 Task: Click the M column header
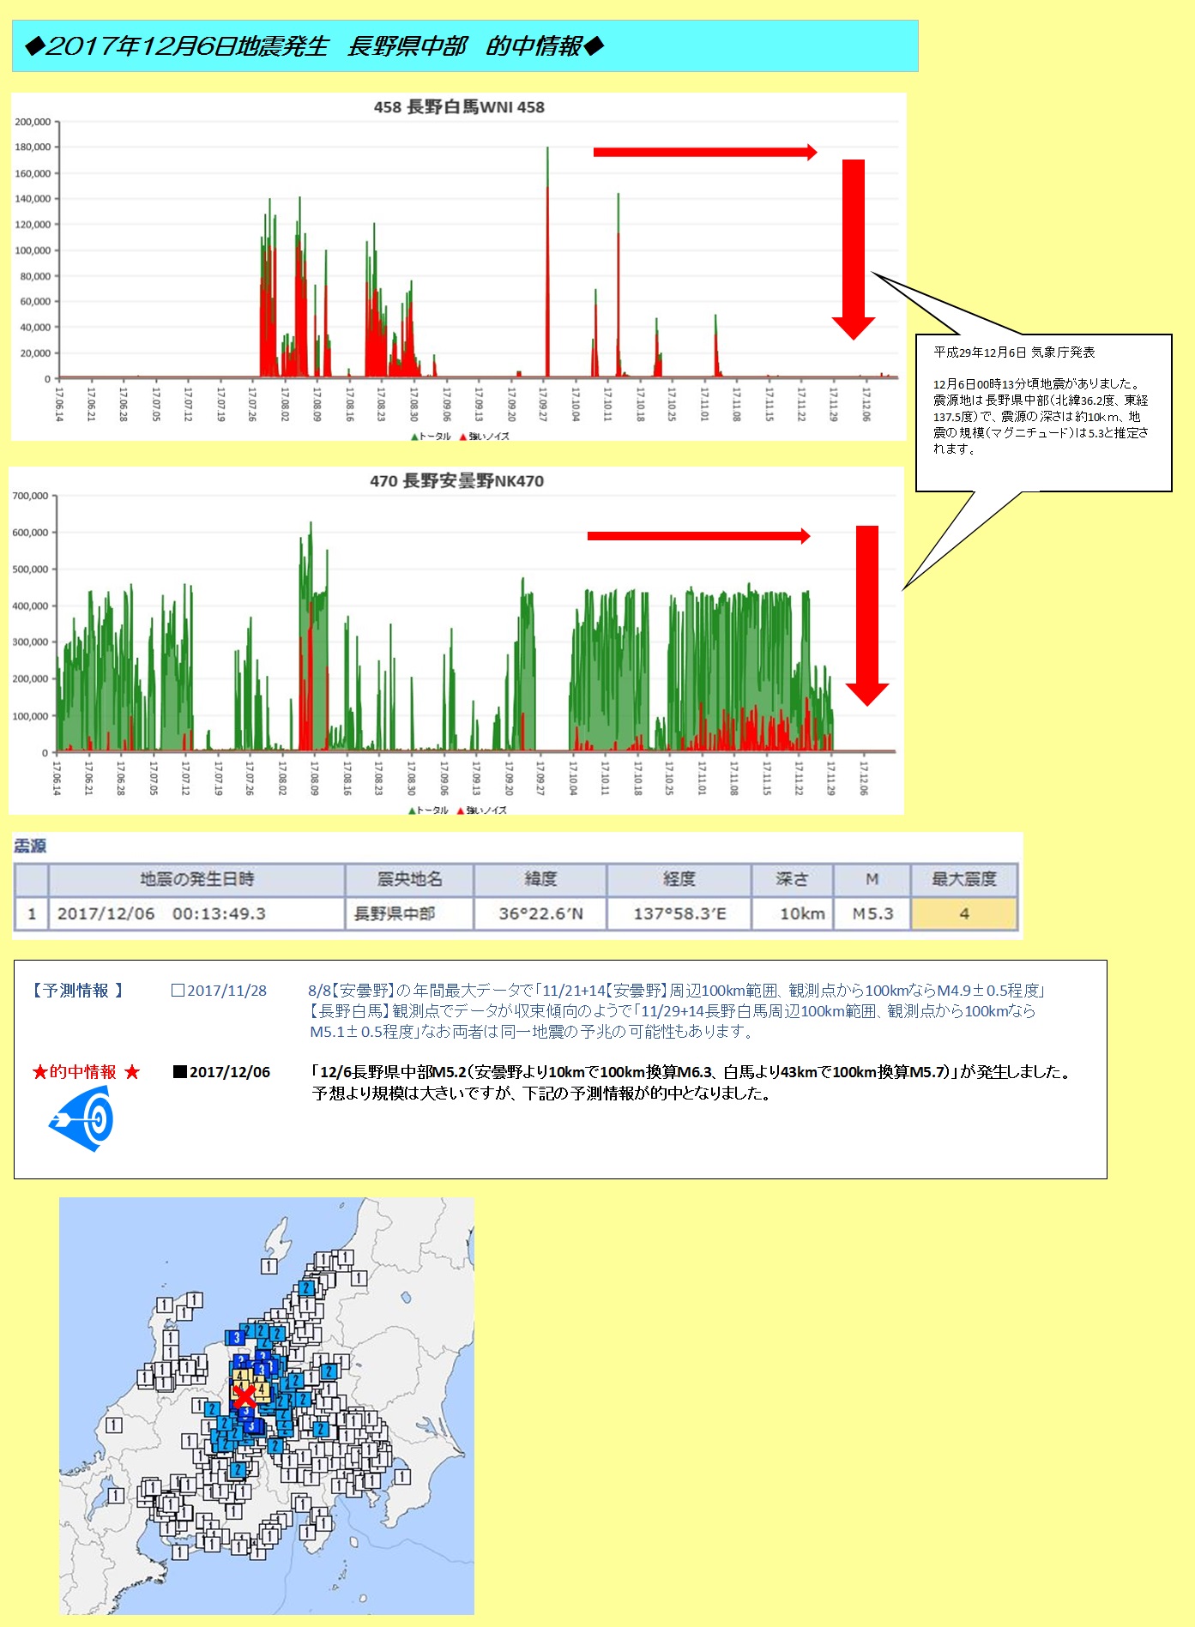pyautogui.click(x=872, y=879)
